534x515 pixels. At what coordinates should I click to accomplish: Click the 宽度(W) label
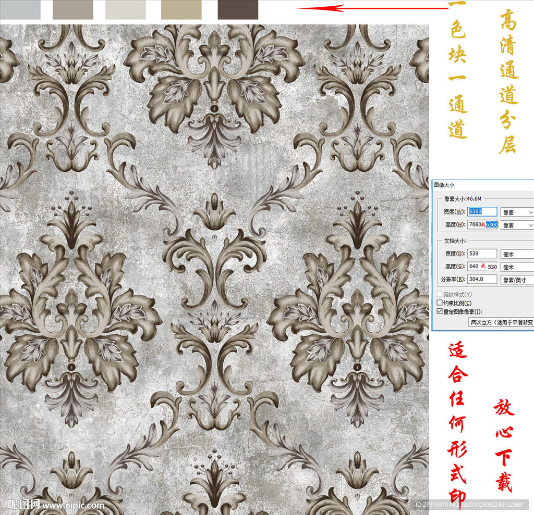[454, 211]
